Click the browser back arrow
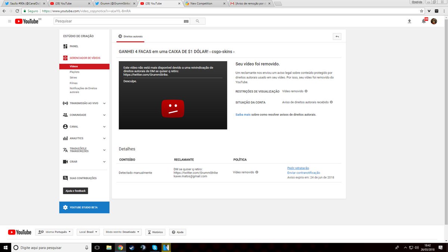The width and height of the screenshot is (448, 252). tap(4, 11)
